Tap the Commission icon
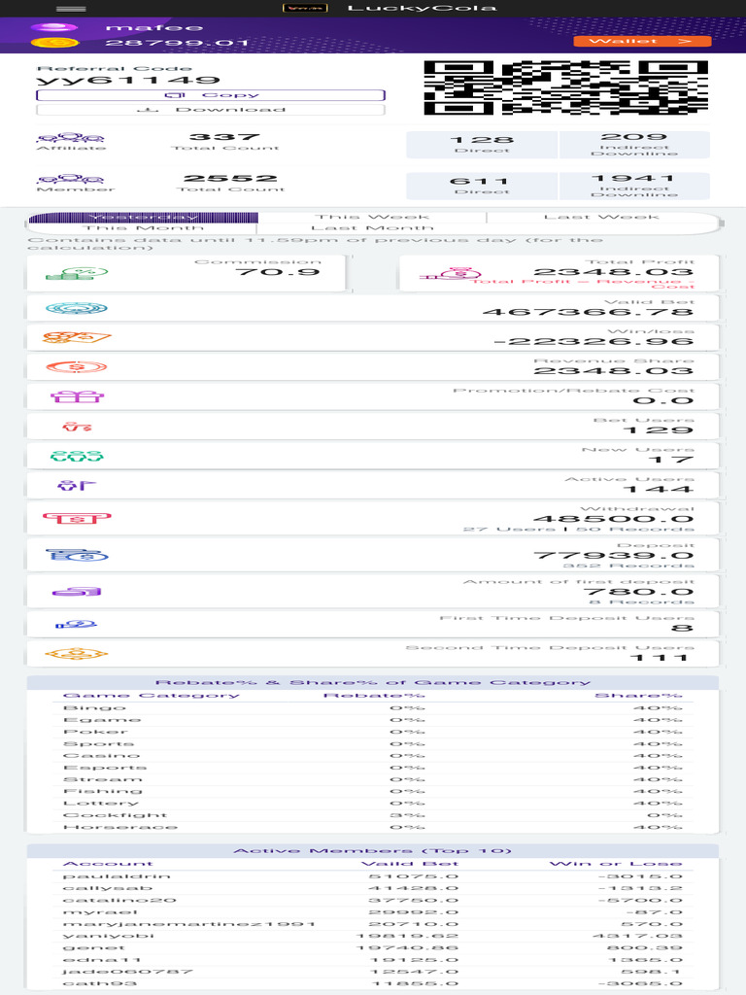746x995 pixels. (x=77, y=273)
